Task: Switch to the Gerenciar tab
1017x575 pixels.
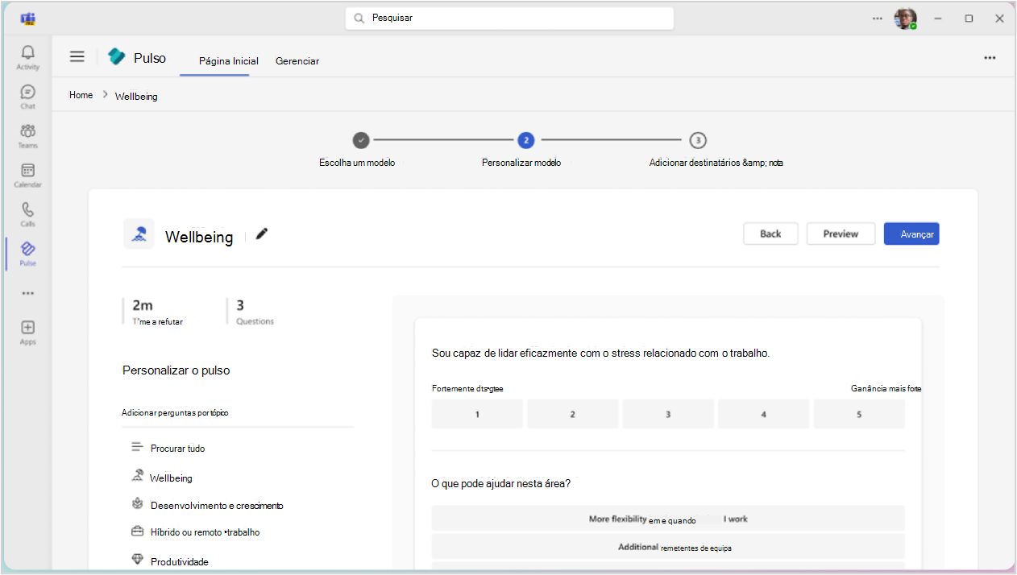Action: click(x=297, y=61)
